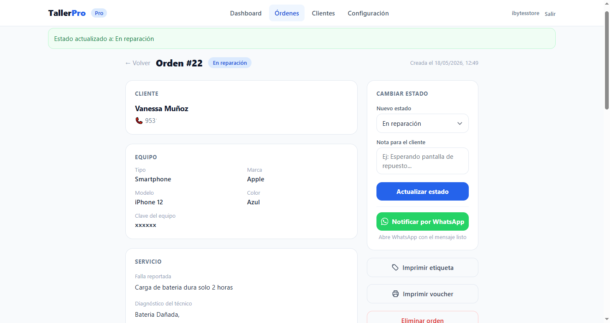Click the printer icon on Imprimir voucher

click(x=395, y=294)
